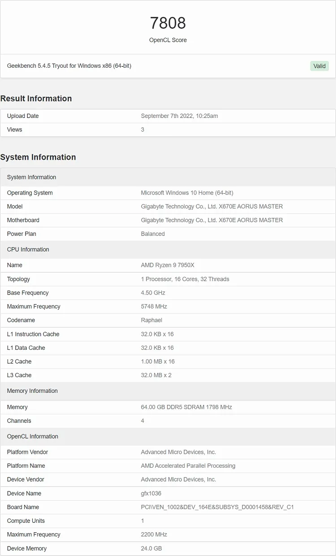336x556 pixels.
Task: Click the AMD Ryzen 9 7950X name
Action: coord(168,265)
